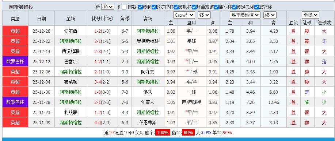Click 输 result in 年青人 row
Viewport: 335px width, 141px height.
pos(307,102)
